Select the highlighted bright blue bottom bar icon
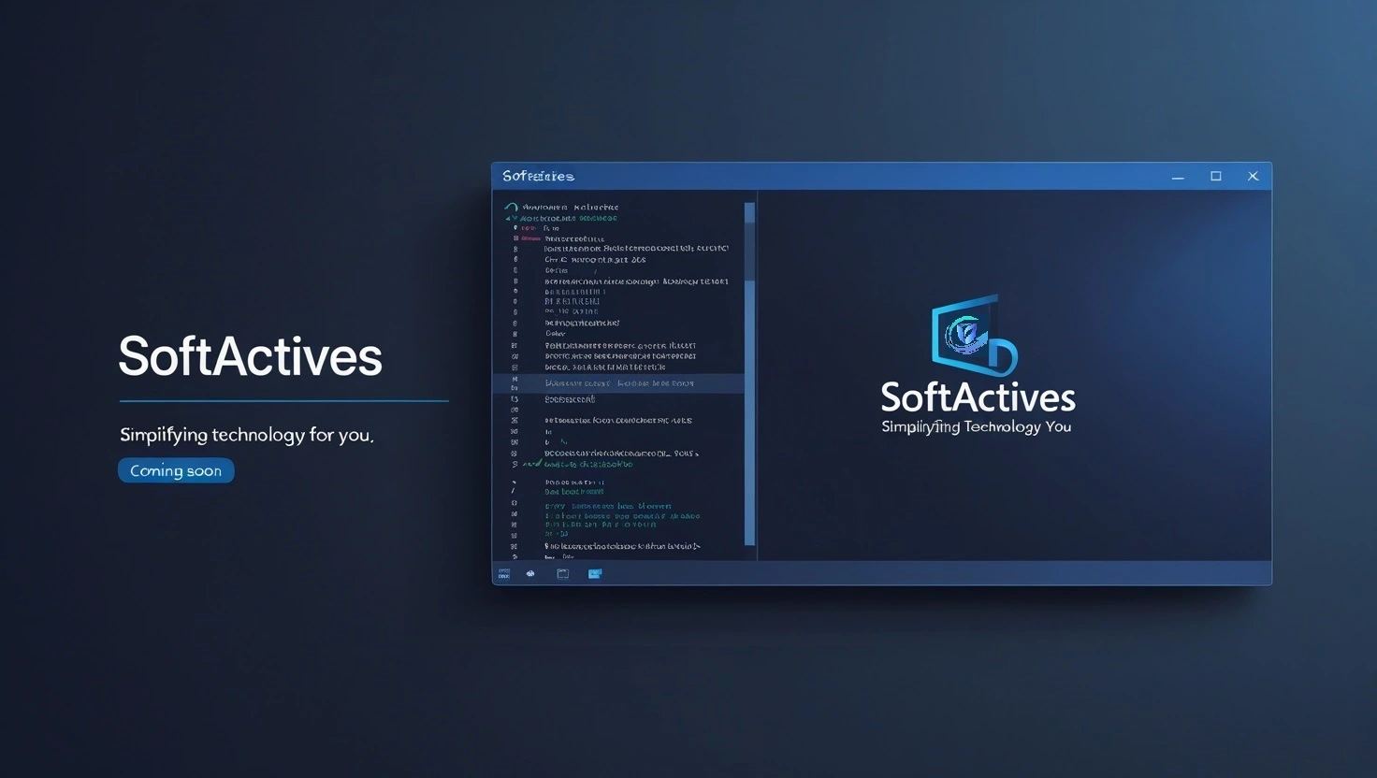The height and width of the screenshot is (778, 1377). pos(595,573)
